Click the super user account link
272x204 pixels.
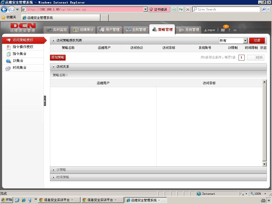click(210, 30)
